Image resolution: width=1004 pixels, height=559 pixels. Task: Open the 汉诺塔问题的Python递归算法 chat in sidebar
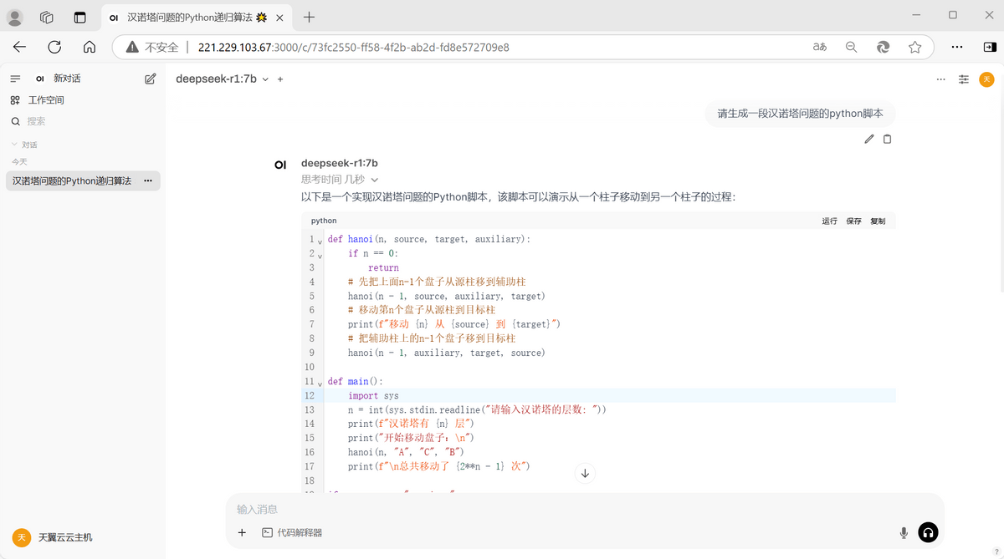point(72,180)
